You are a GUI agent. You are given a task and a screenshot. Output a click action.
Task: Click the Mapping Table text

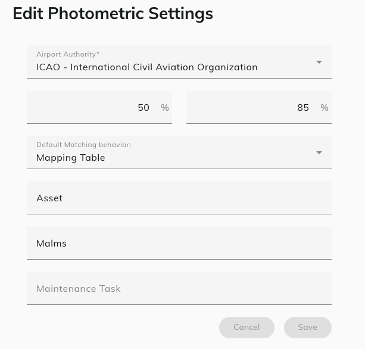(x=71, y=158)
